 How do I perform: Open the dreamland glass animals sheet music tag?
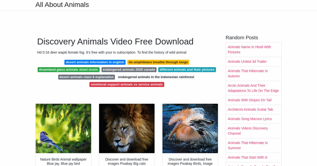[69, 70]
